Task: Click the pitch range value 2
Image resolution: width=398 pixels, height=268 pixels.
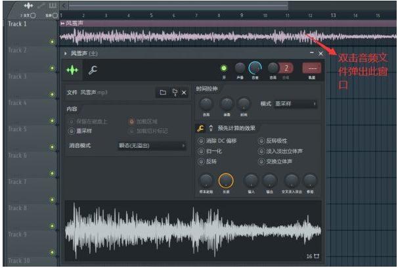Action: click(286, 68)
